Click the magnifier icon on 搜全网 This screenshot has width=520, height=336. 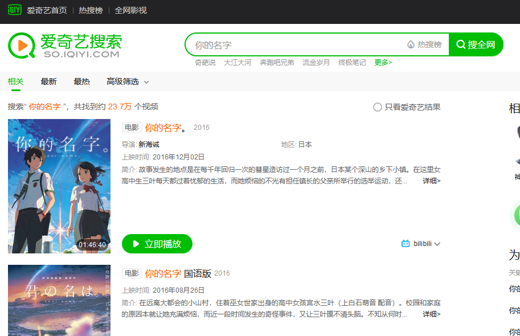click(461, 44)
